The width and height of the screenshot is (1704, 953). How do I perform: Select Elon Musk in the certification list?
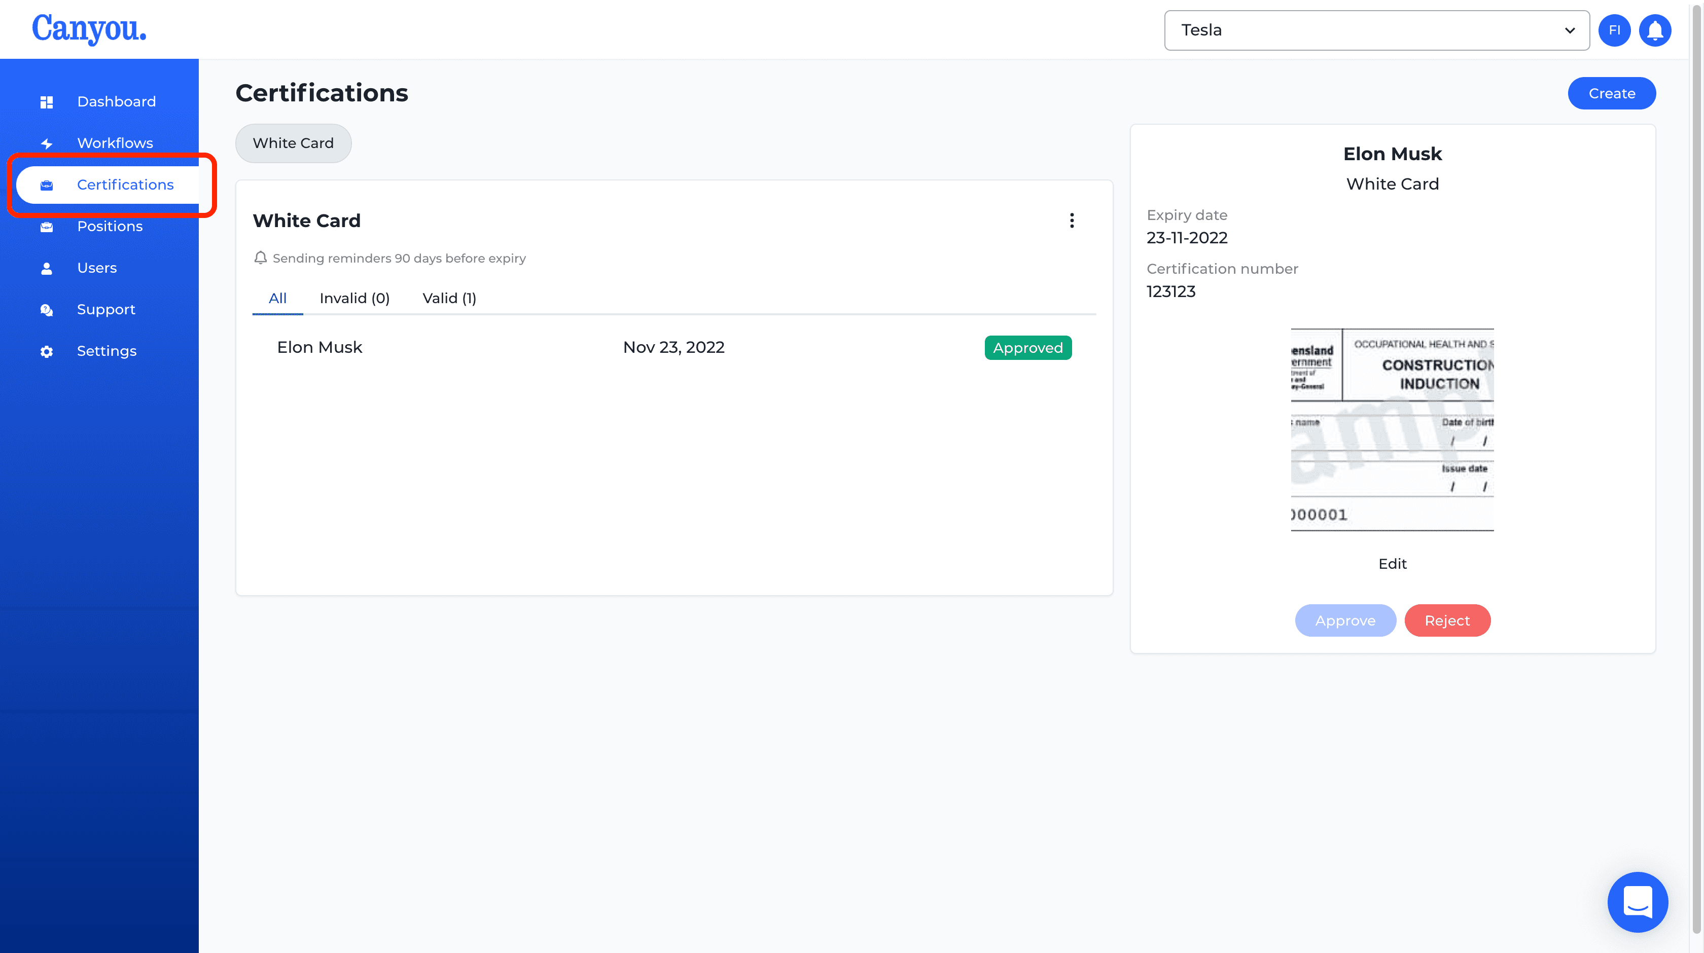click(319, 348)
